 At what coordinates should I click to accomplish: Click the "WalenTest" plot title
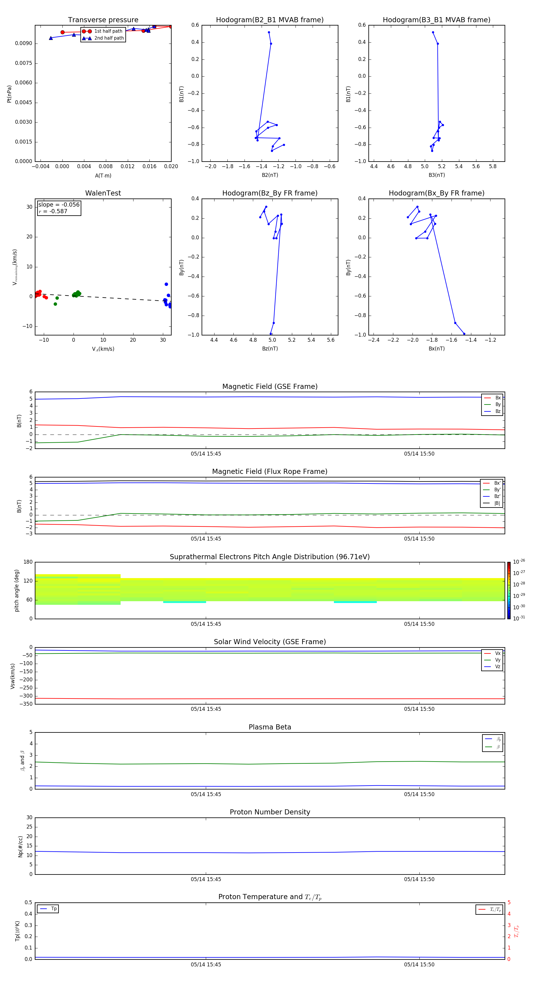point(103,193)
